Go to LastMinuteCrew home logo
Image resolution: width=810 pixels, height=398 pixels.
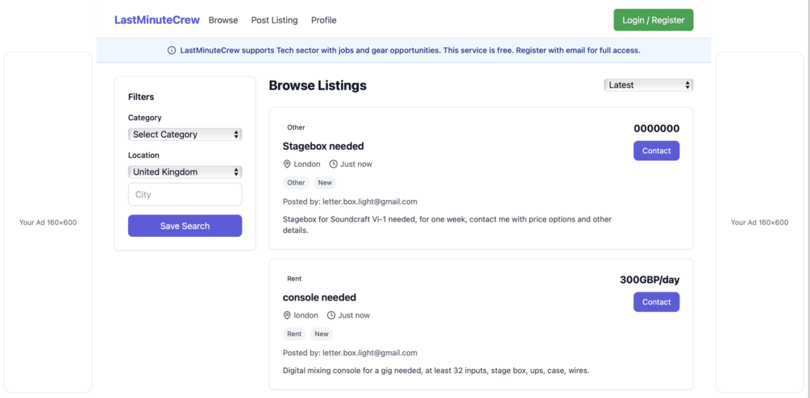tap(156, 20)
